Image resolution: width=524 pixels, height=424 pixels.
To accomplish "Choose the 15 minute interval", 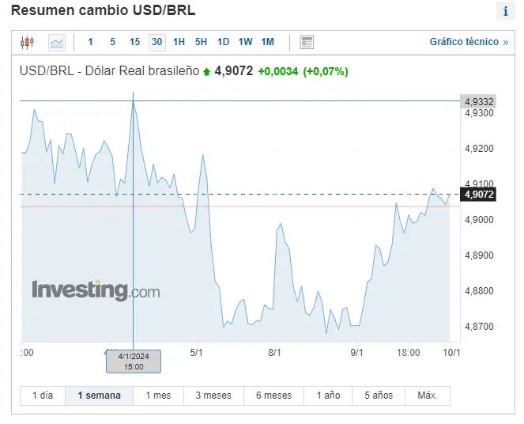I will coord(134,42).
